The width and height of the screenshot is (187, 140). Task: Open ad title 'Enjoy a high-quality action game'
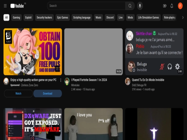click(x=33, y=80)
